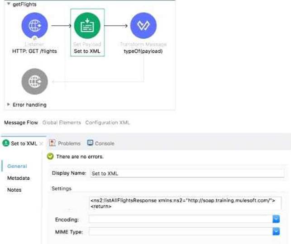291x244 pixels.
Task: Click the green no-errors checkmark icon
Action: (x=51, y=157)
